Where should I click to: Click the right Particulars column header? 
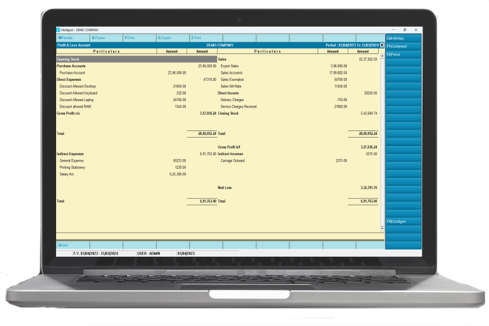click(267, 51)
